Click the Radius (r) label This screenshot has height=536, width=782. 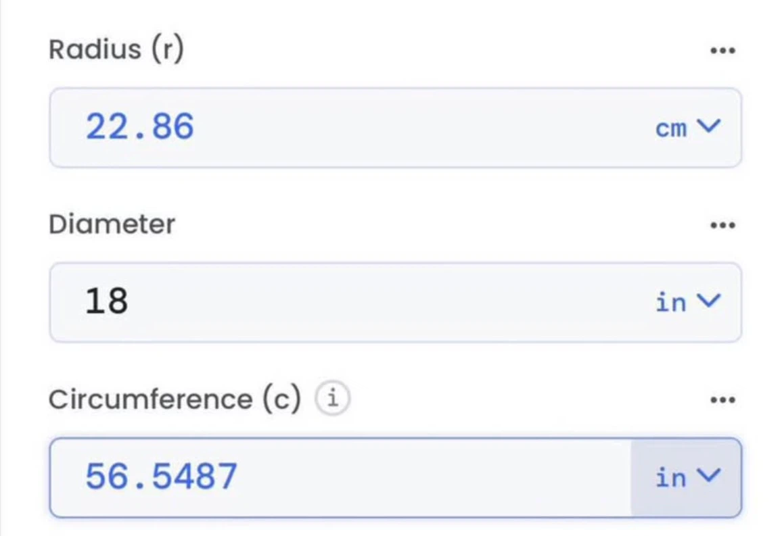[x=116, y=50]
